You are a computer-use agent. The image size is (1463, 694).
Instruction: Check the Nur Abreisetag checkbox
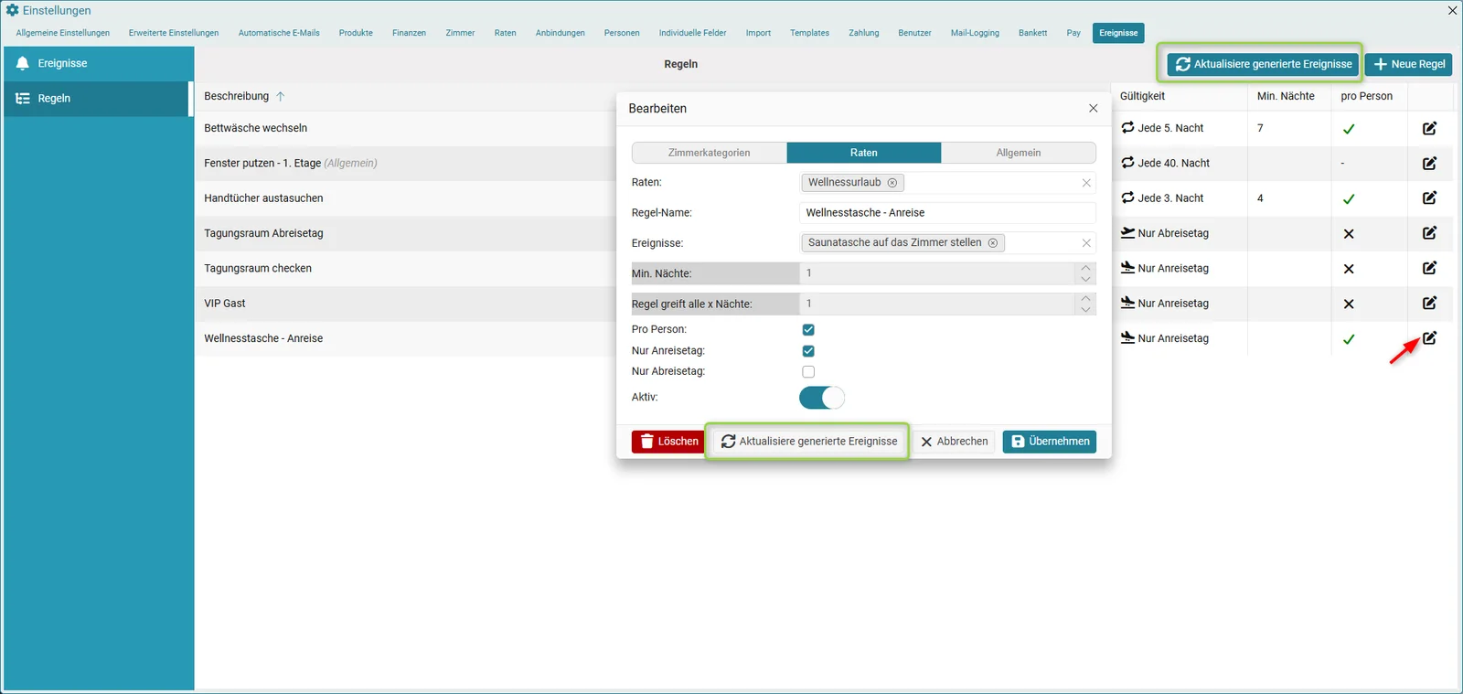808,371
